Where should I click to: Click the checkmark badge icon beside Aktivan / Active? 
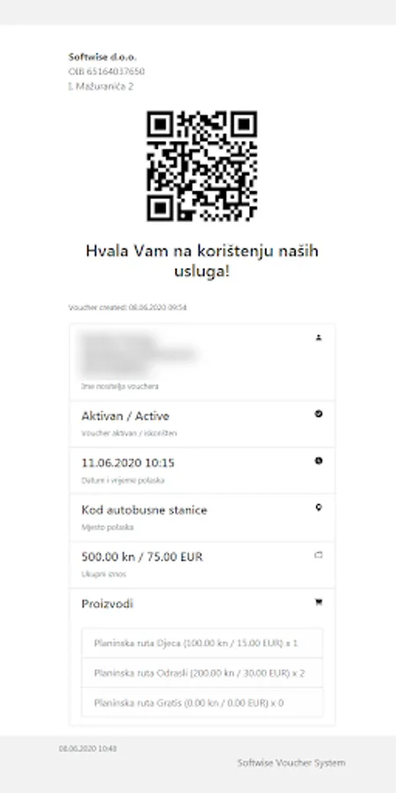(319, 414)
